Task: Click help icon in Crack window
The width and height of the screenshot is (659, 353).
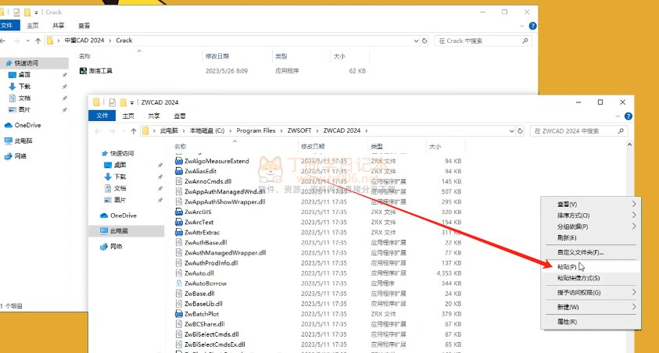Action: pos(532,26)
